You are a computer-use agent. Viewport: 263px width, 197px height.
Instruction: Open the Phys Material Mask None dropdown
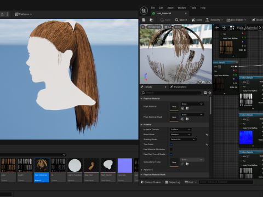pyautogui.click(x=192, y=114)
